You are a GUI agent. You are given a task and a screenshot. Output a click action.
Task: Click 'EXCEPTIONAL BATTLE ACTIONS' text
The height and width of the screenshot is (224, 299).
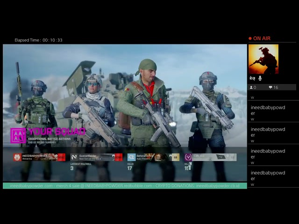[x=50, y=139]
